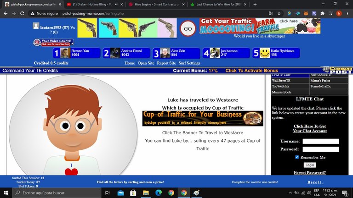The width and height of the screenshot is (353, 198).
Task: Switch to Last Chance to Win Hive tab
Action: pos(217,4)
